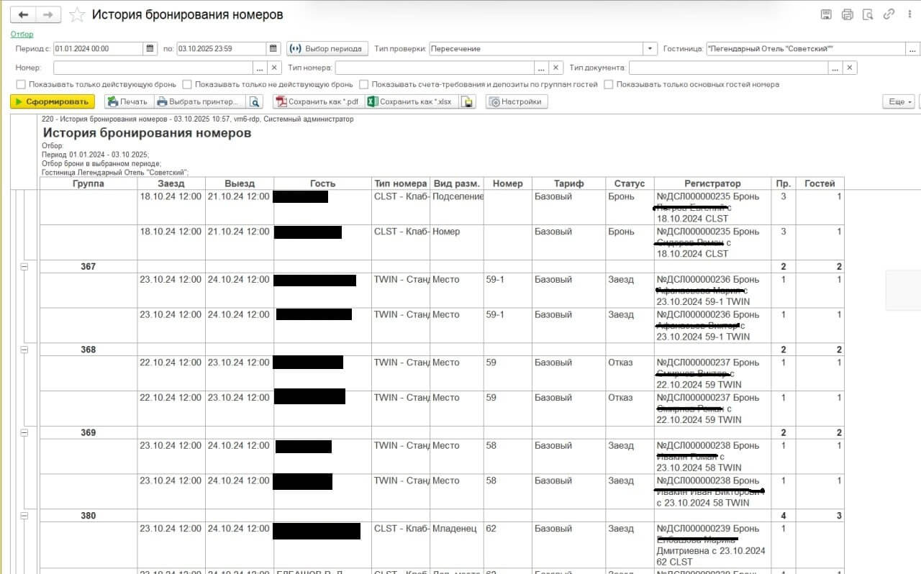Screen dimensions: 921x574
Task: Click the save diskette icon at top right
Action: click(x=826, y=14)
